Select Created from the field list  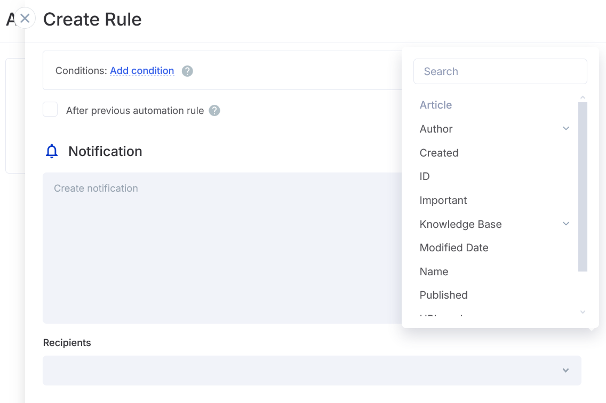[x=439, y=153]
